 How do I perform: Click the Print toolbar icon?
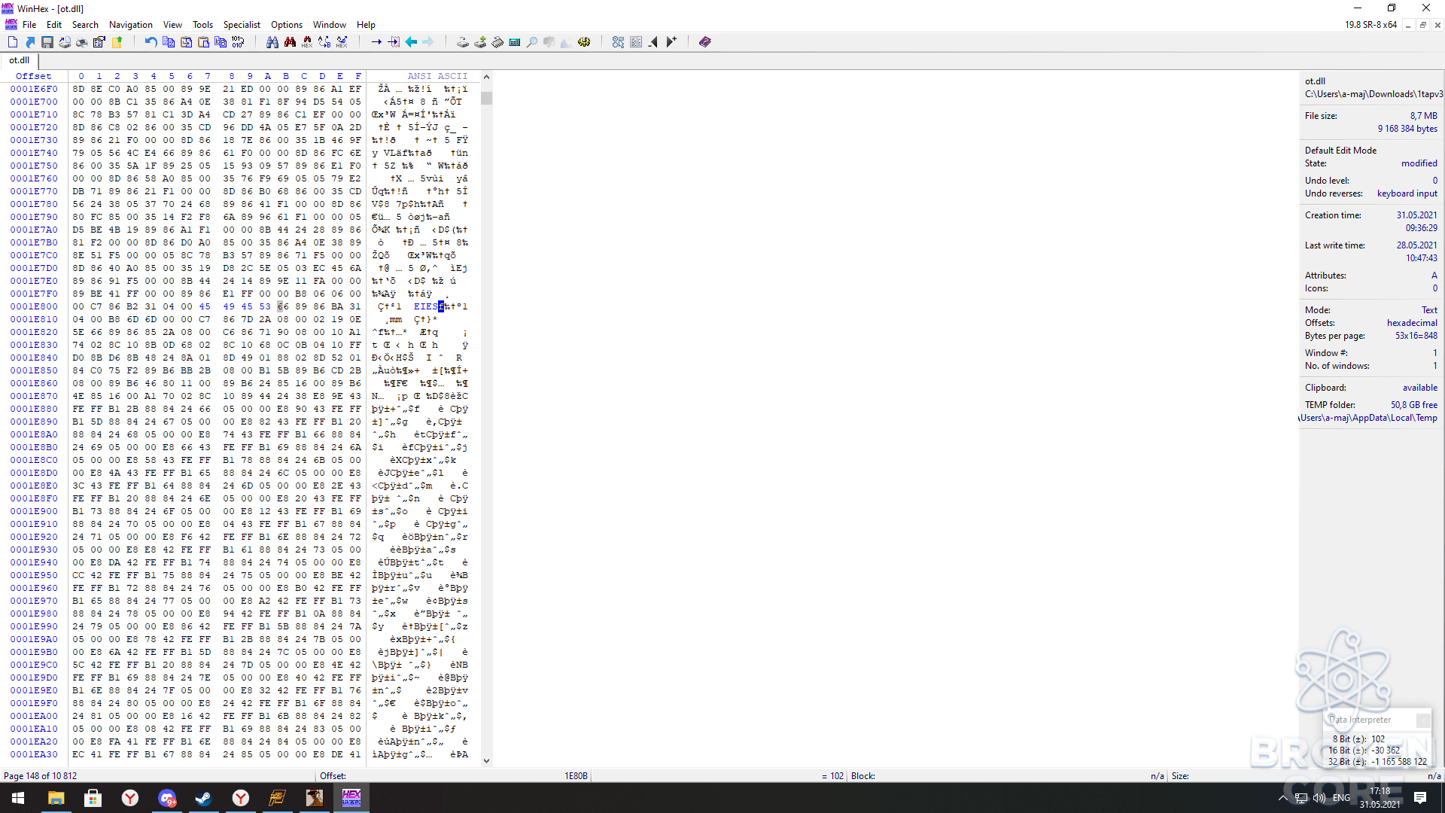[x=81, y=42]
